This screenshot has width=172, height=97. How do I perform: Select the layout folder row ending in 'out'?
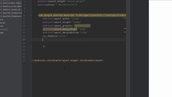pos(2,19)
